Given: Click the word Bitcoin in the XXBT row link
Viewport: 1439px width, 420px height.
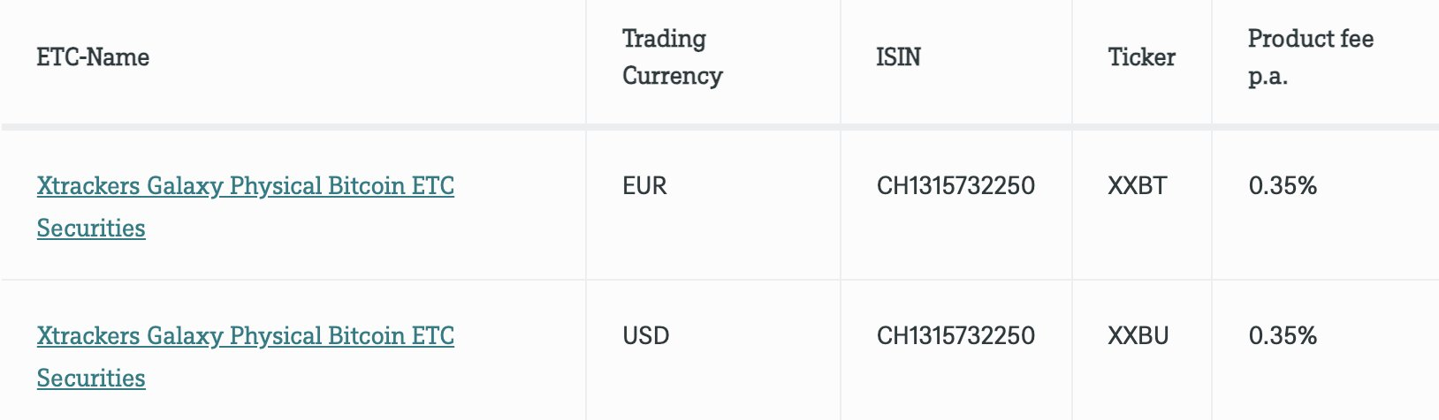Looking at the screenshot, I should pos(365,186).
